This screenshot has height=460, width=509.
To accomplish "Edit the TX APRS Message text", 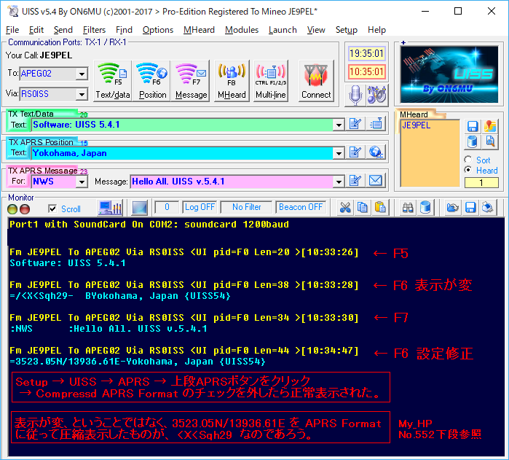I will click(x=355, y=181).
